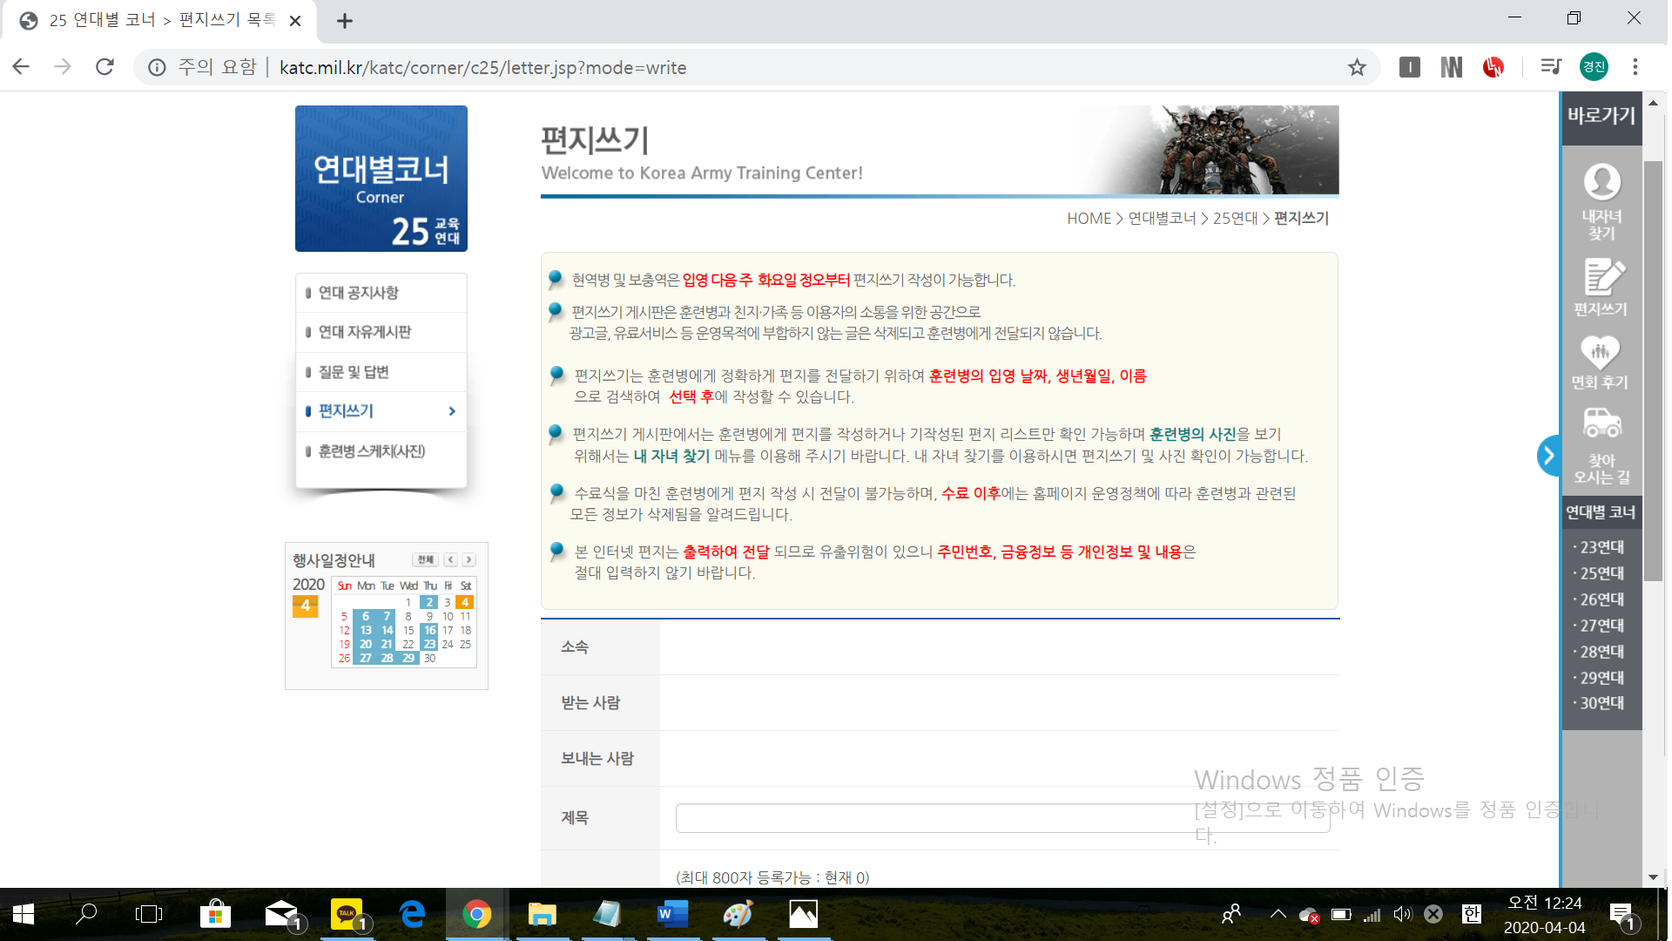Click HOME in the breadcrumb
1672x941 pixels.
[1091, 219]
